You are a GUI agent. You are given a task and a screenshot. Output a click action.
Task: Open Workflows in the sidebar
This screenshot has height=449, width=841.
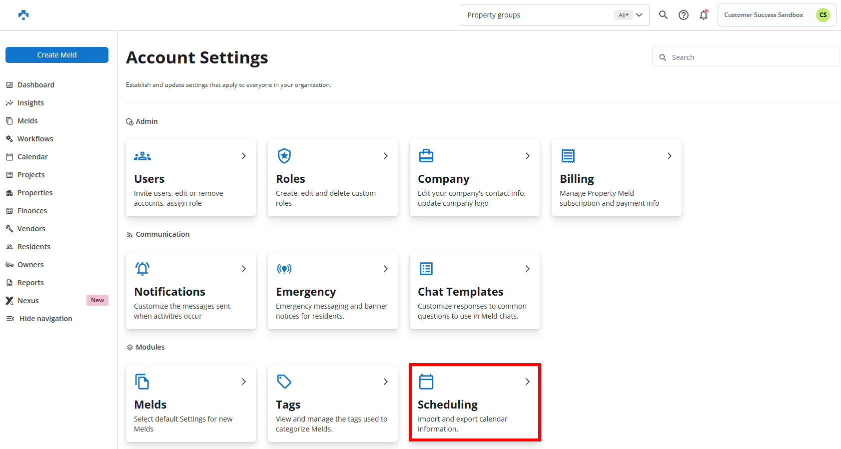click(x=35, y=139)
